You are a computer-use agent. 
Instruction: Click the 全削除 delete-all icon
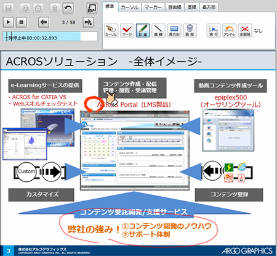[245, 30]
